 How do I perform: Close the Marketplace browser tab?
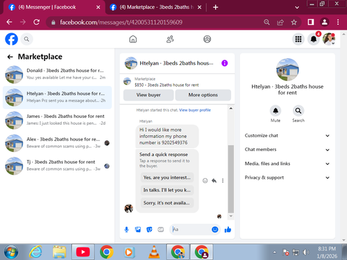click(199, 8)
